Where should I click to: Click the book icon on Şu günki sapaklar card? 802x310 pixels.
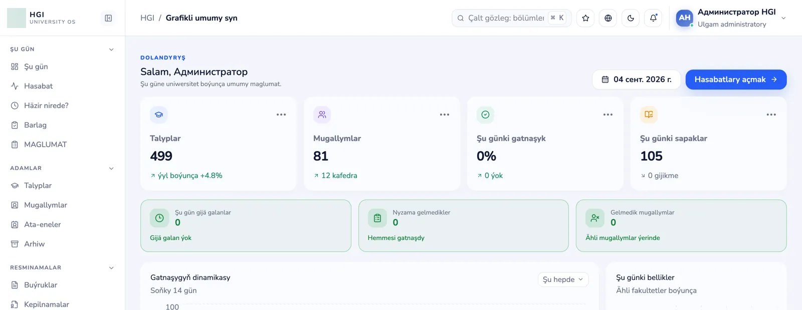pos(649,114)
